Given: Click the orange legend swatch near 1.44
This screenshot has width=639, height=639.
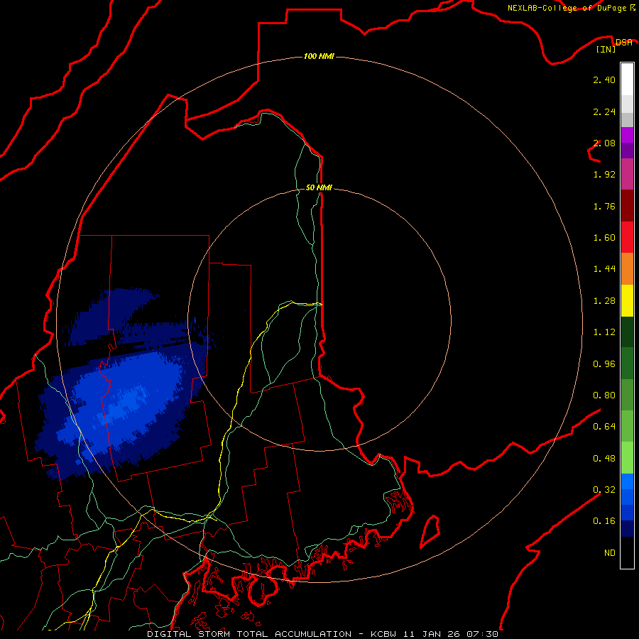Looking at the screenshot, I should pos(627,269).
